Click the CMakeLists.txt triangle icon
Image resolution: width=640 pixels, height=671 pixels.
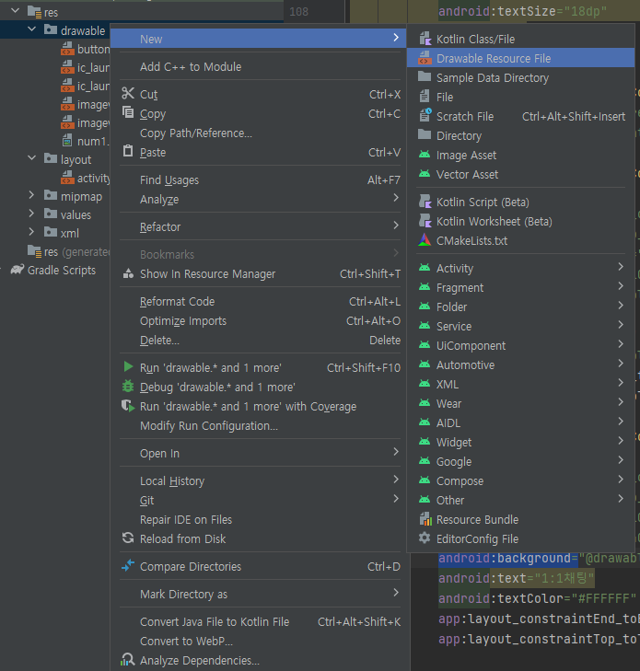(x=425, y=240)
